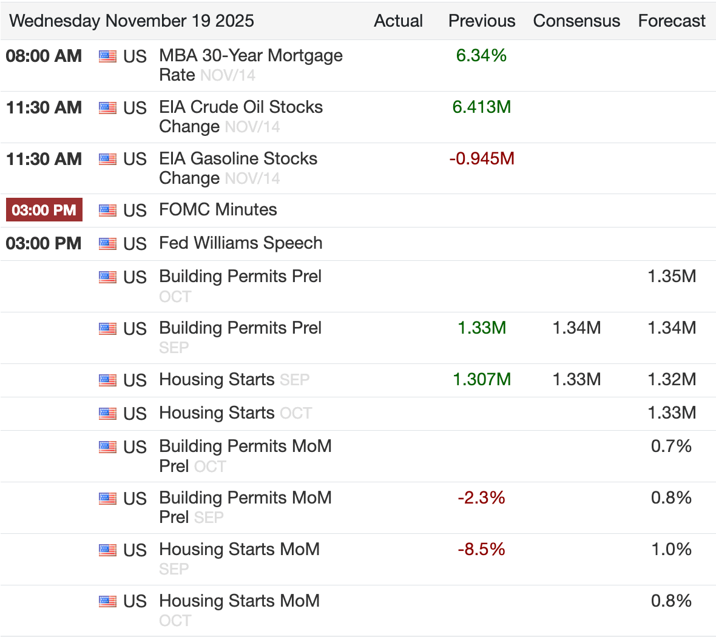This screenshot has width=716, height=637.
Task: Click the US flag beside Building Permits Prel OCT
Action: tap(107, 277)
